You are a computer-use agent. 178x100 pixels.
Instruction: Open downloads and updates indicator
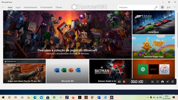(x=169, y=7)
